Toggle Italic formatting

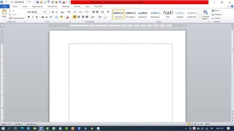(33, 17)
